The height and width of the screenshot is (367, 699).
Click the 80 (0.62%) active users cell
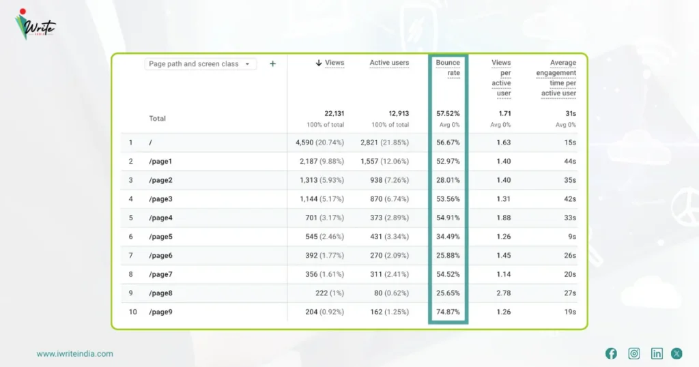391,293
